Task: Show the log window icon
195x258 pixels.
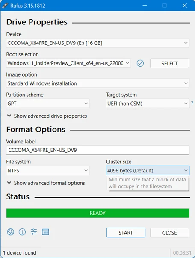Action: tap(45, 232)
